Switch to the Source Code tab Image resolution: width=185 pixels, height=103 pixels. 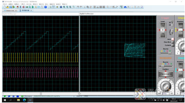click(10, 11)
